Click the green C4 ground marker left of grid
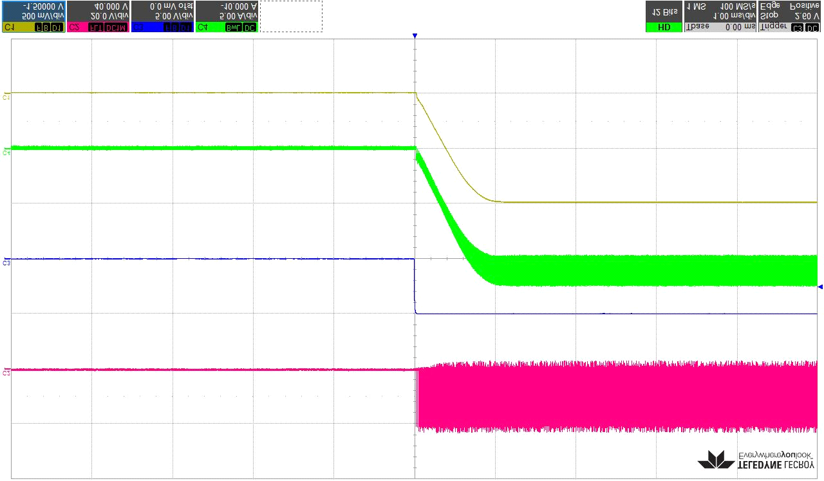The height and width of the screenshot is (481, 824). [x=6, y=153]
